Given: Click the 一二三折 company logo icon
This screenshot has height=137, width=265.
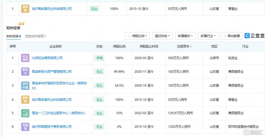Looking at the screenshot, I should [x=25, y=113].
